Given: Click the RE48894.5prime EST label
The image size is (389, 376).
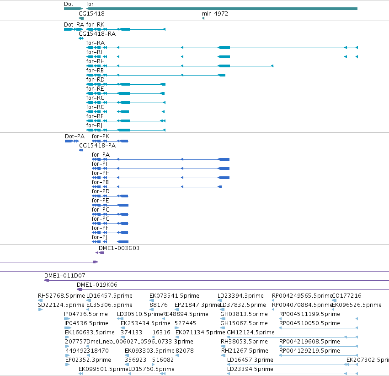Looking at the screenshot, I should 185,314.
